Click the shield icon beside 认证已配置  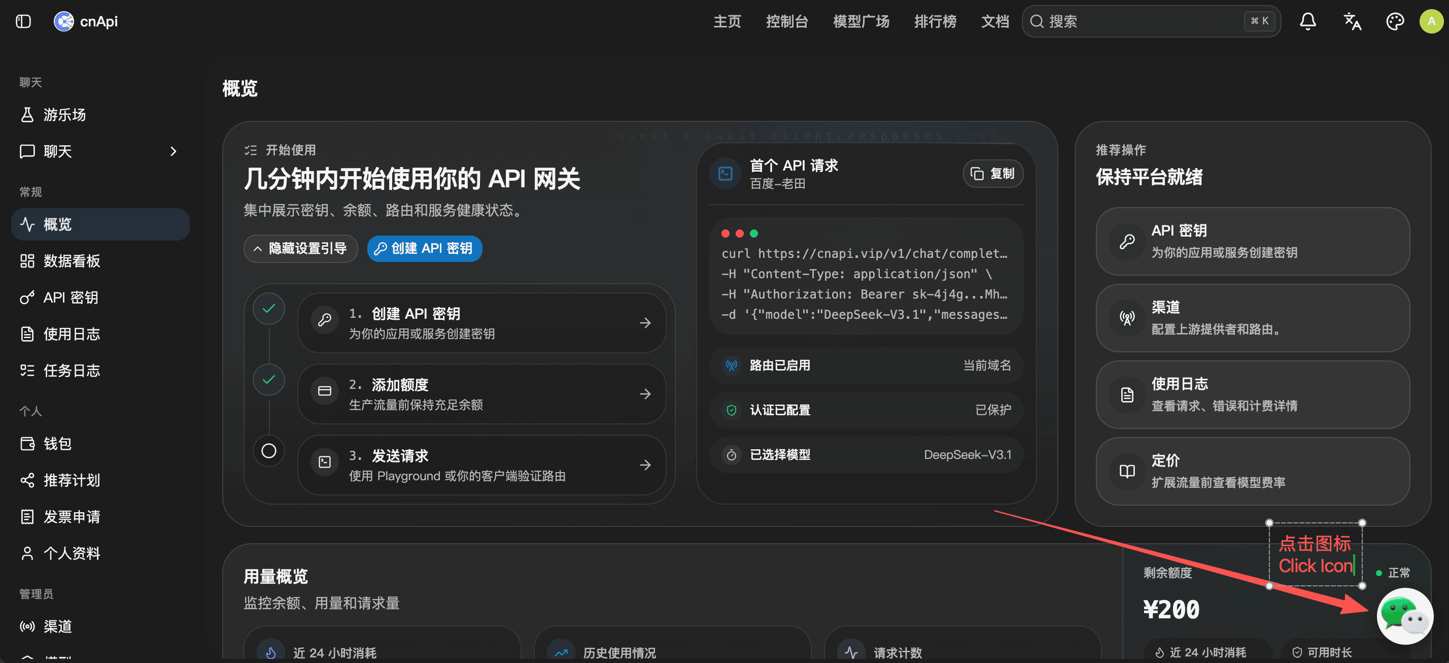[731, 410]
